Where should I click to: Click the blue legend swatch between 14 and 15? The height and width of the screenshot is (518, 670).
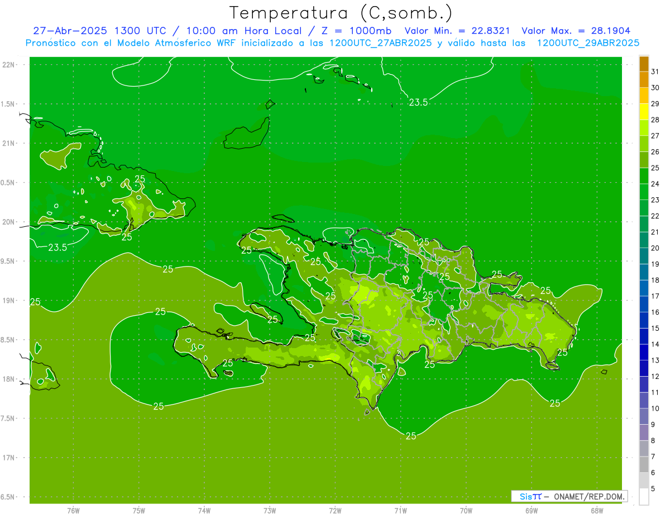coord(644,336)
